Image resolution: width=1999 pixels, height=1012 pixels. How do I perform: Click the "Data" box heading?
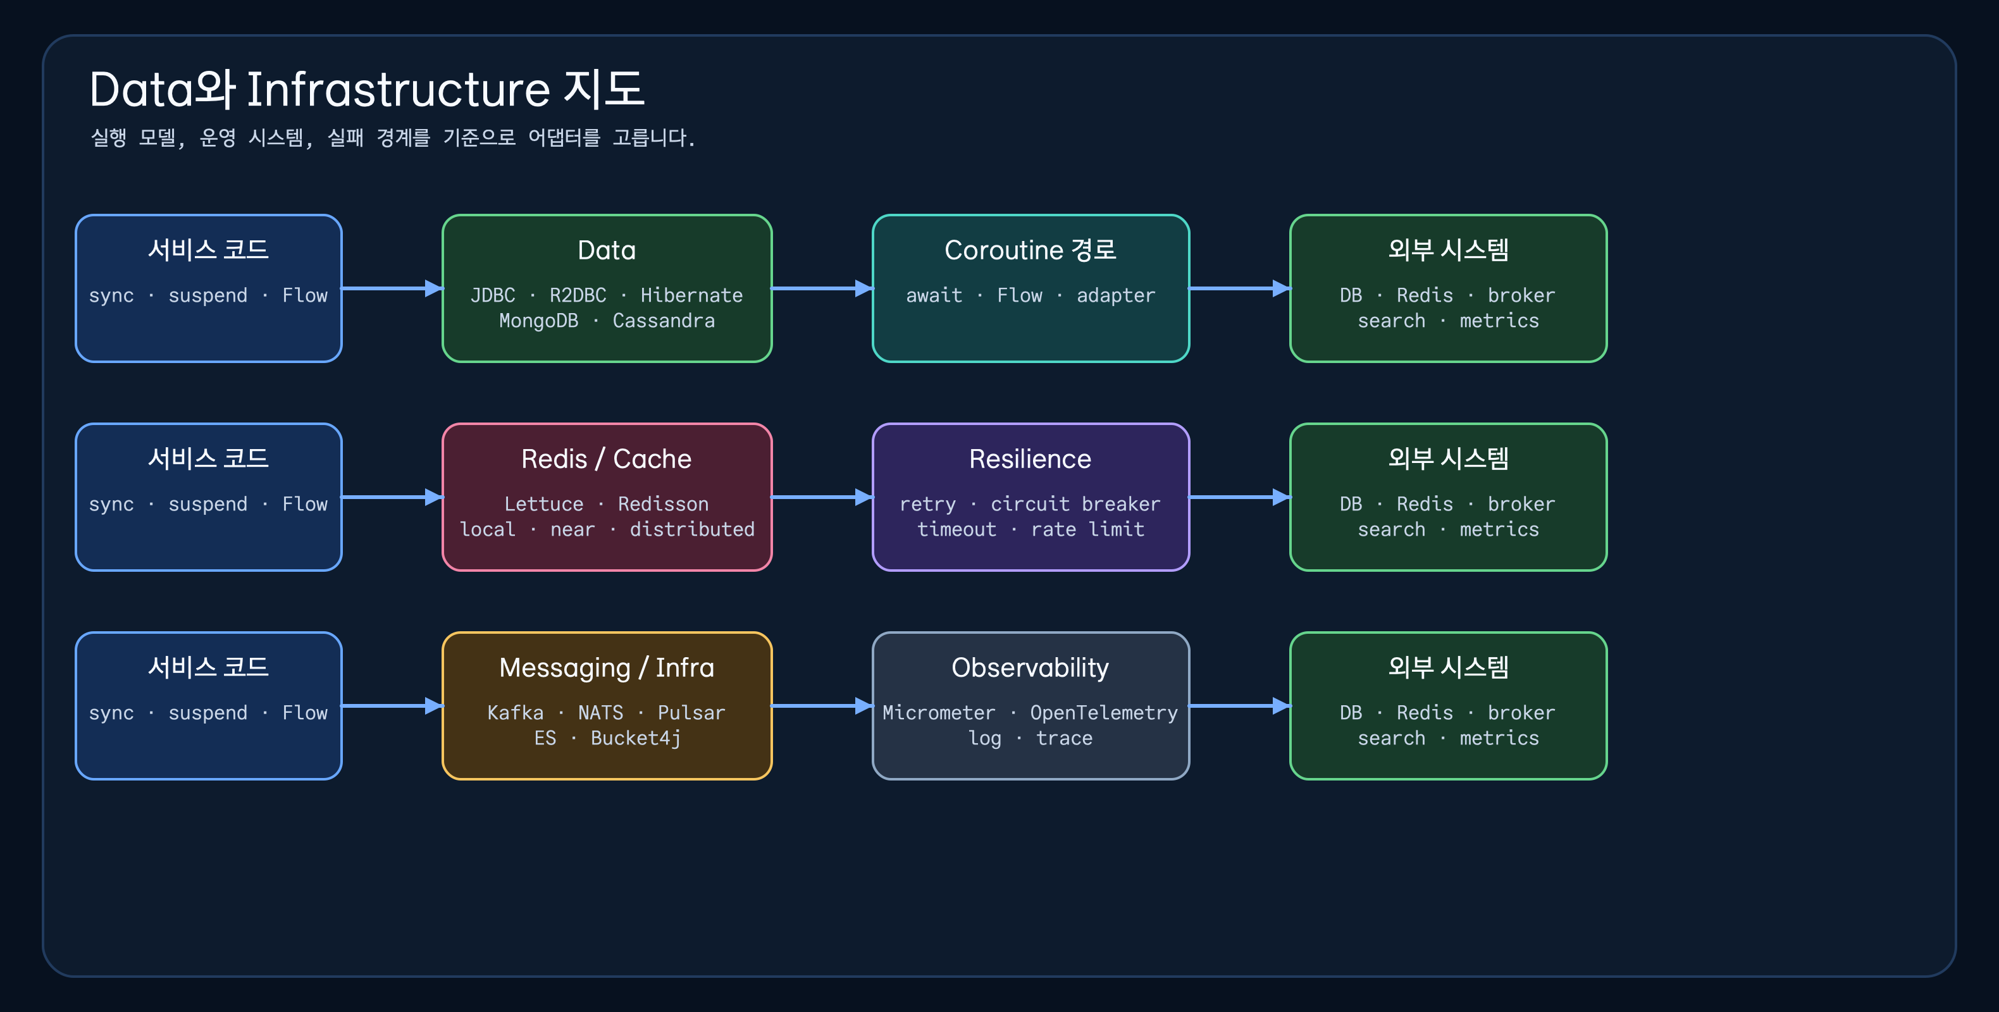607,250
